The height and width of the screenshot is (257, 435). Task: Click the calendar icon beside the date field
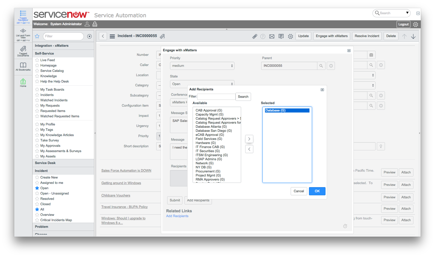[x=371, y=55]
